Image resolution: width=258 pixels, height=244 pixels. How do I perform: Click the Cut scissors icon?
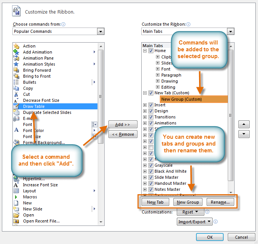point(16,94)
